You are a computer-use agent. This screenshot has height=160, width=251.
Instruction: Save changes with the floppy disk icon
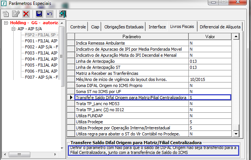coord(39,14)
